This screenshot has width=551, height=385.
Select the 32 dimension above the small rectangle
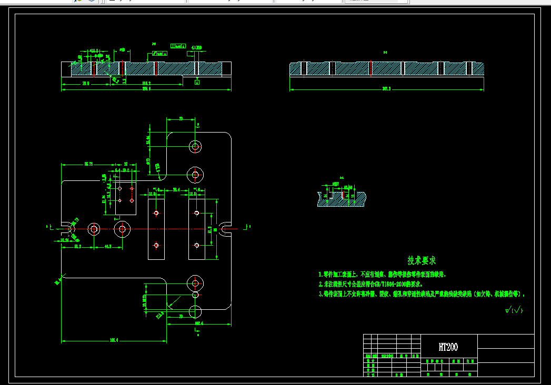[x=126, y=164]
